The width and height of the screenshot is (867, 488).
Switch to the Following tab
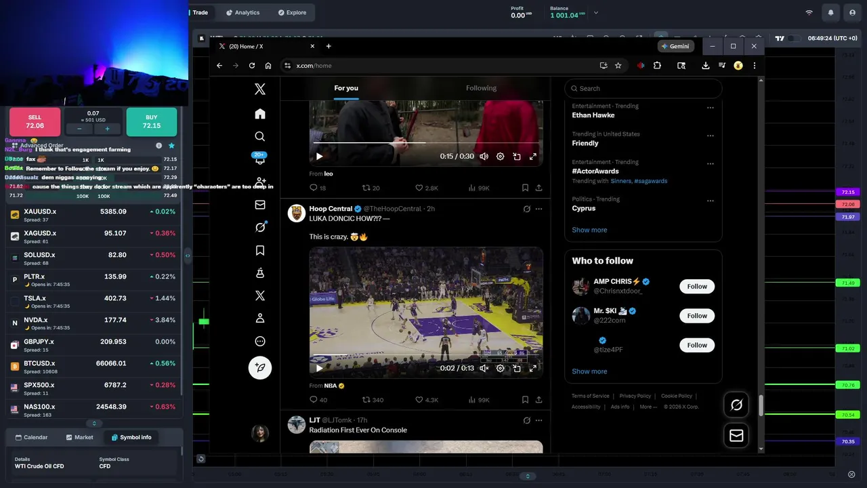481,88
